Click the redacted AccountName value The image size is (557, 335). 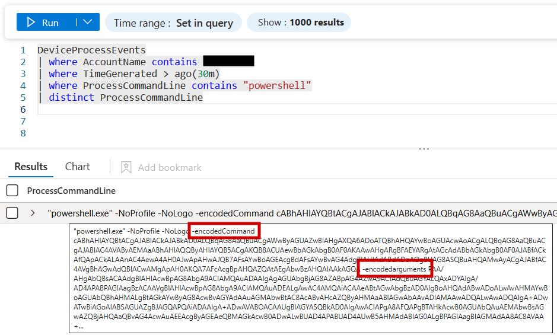tap(228, 61)
